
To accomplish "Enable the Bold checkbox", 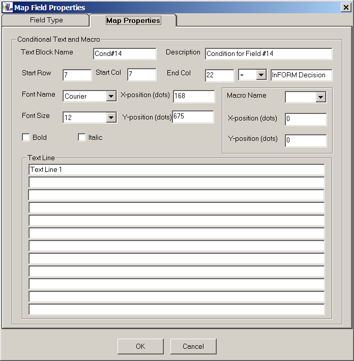I will pyautogui.click(x=26, y=137).
